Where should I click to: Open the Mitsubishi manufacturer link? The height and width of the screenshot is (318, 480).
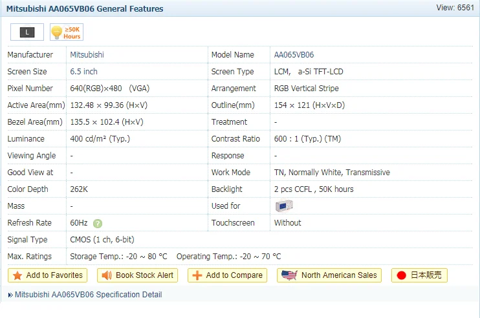click(x=87, y=55)
